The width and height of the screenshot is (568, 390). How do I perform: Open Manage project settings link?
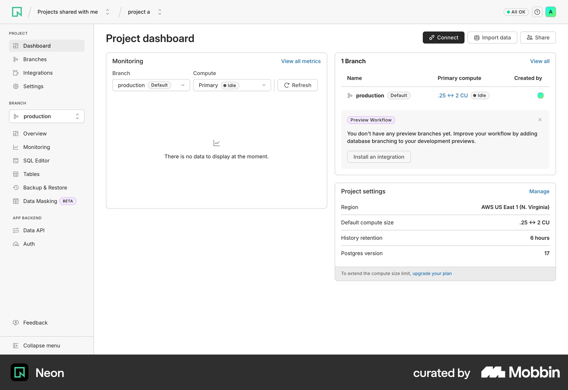[539, 191]
